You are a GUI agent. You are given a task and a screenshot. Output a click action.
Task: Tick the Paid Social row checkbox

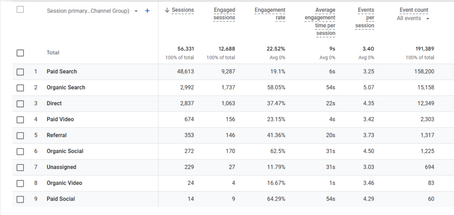click(20, 199)
